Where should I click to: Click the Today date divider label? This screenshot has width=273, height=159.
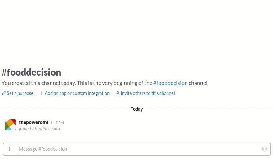(137, 109)
